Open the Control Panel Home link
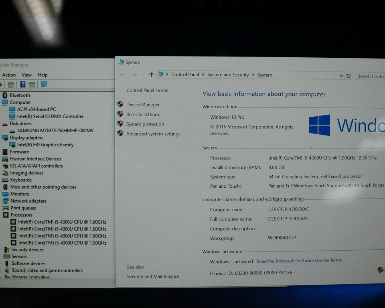This screenshot has width=385, height=308. pyautogui.click(x=147, y=90)
